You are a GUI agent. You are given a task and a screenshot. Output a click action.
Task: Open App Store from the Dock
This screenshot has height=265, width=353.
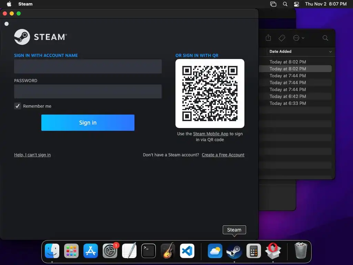(x=91, y=251)
